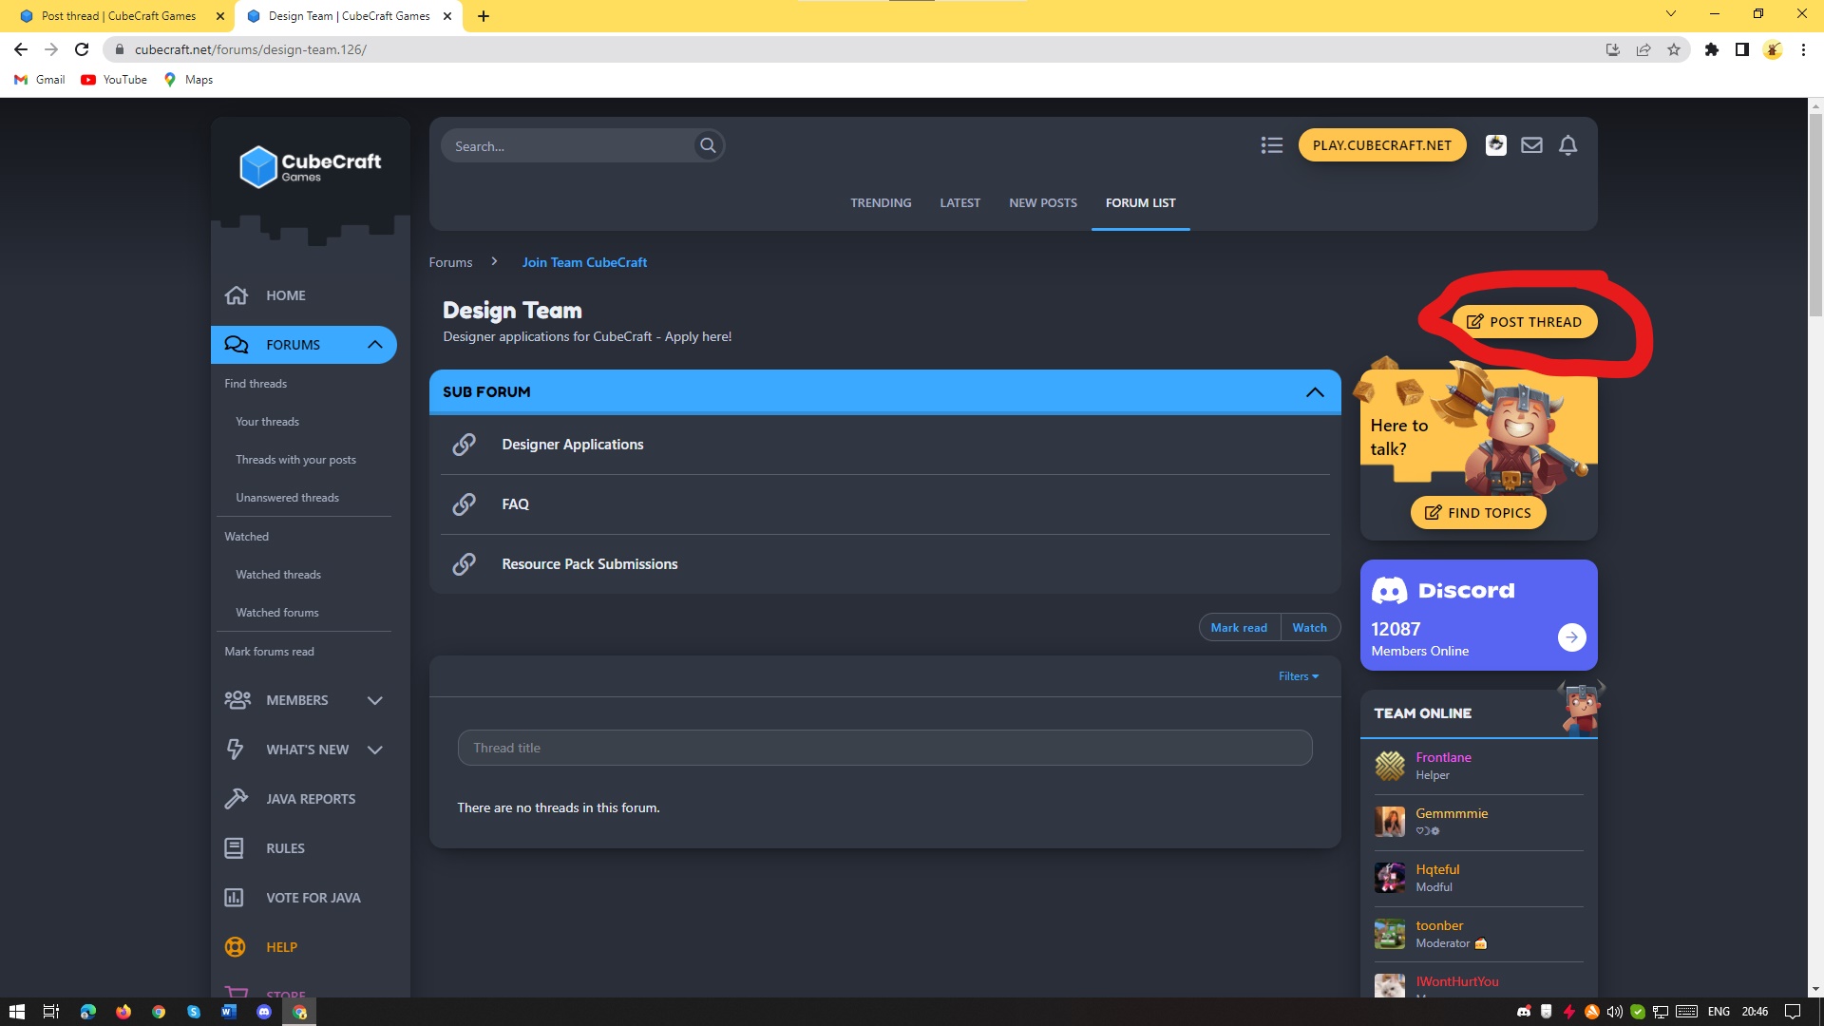Open Unanswered threads sidebar link
The height and width of the screenshot is (1026, 1824).
(287, 498)
